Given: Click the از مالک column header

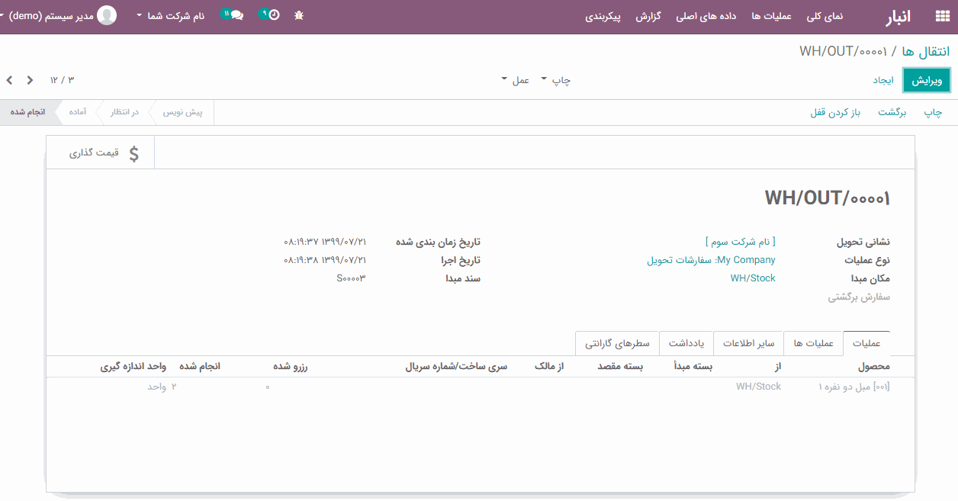Looking at the screenshot, I should [548, 367].
